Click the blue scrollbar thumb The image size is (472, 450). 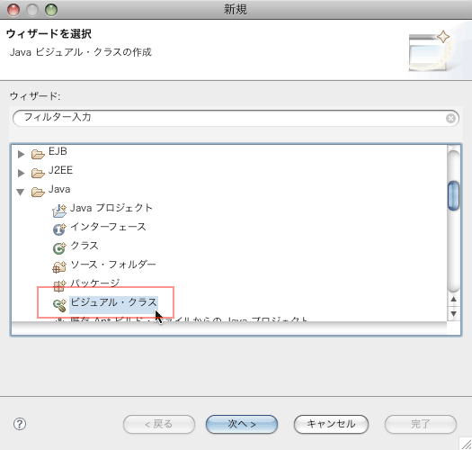point(454,195)
